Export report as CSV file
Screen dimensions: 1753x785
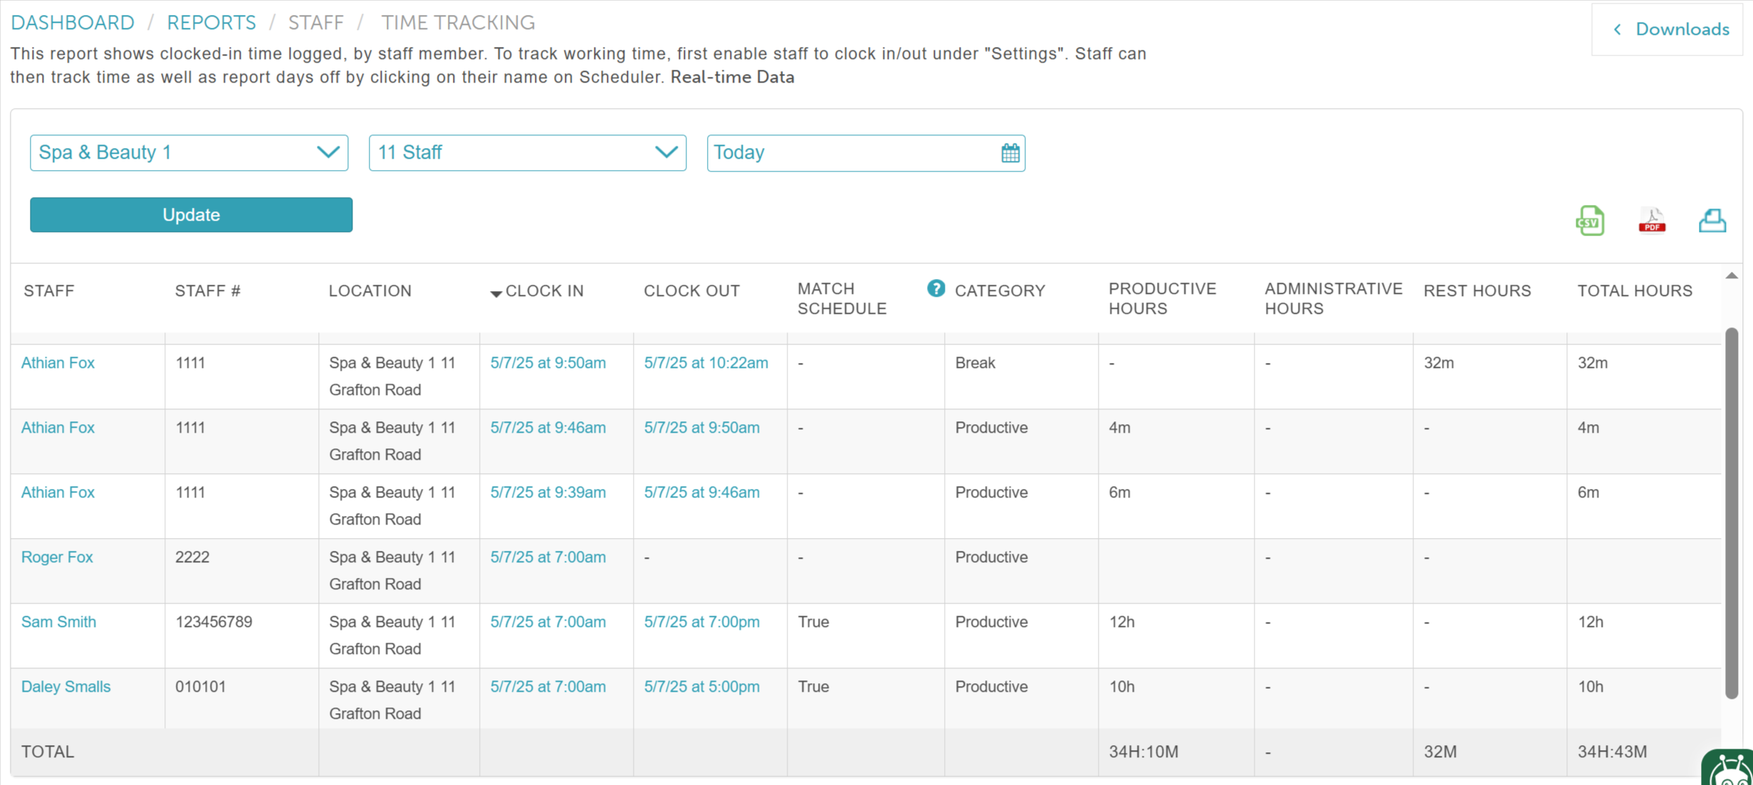[x=1589, y=221]
